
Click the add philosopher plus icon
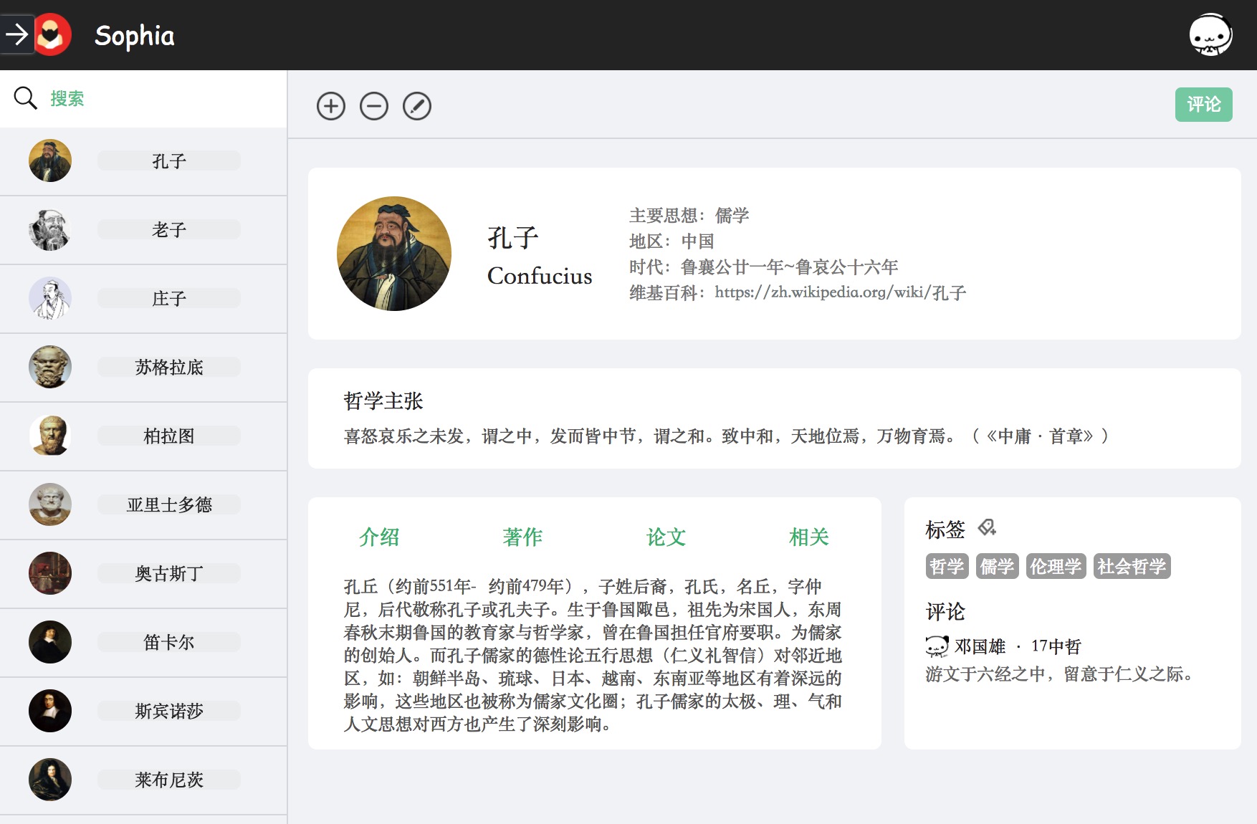click(x=330, y=105)
